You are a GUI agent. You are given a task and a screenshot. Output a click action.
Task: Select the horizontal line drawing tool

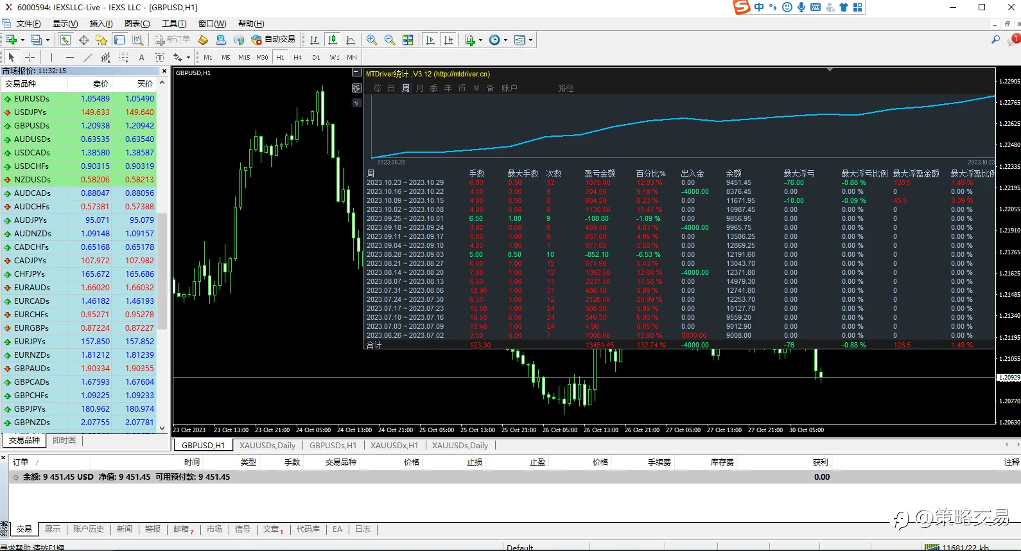coord(69,57)
